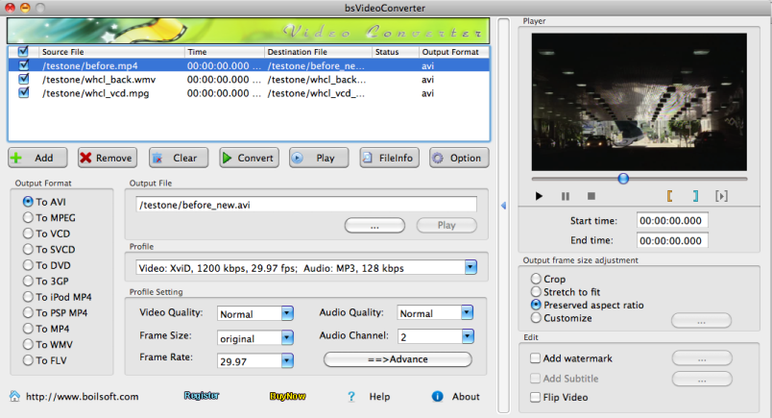
Task: Open FileInfo for selected video
Action: pos(390,159)
